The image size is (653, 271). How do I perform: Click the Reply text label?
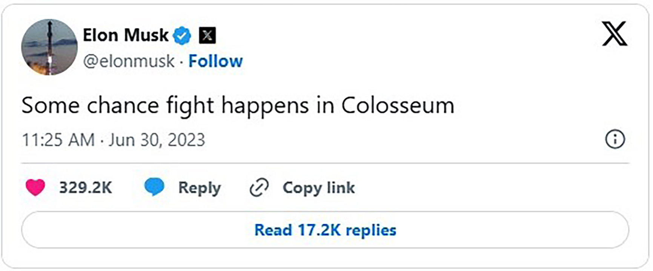click(199, 187)
